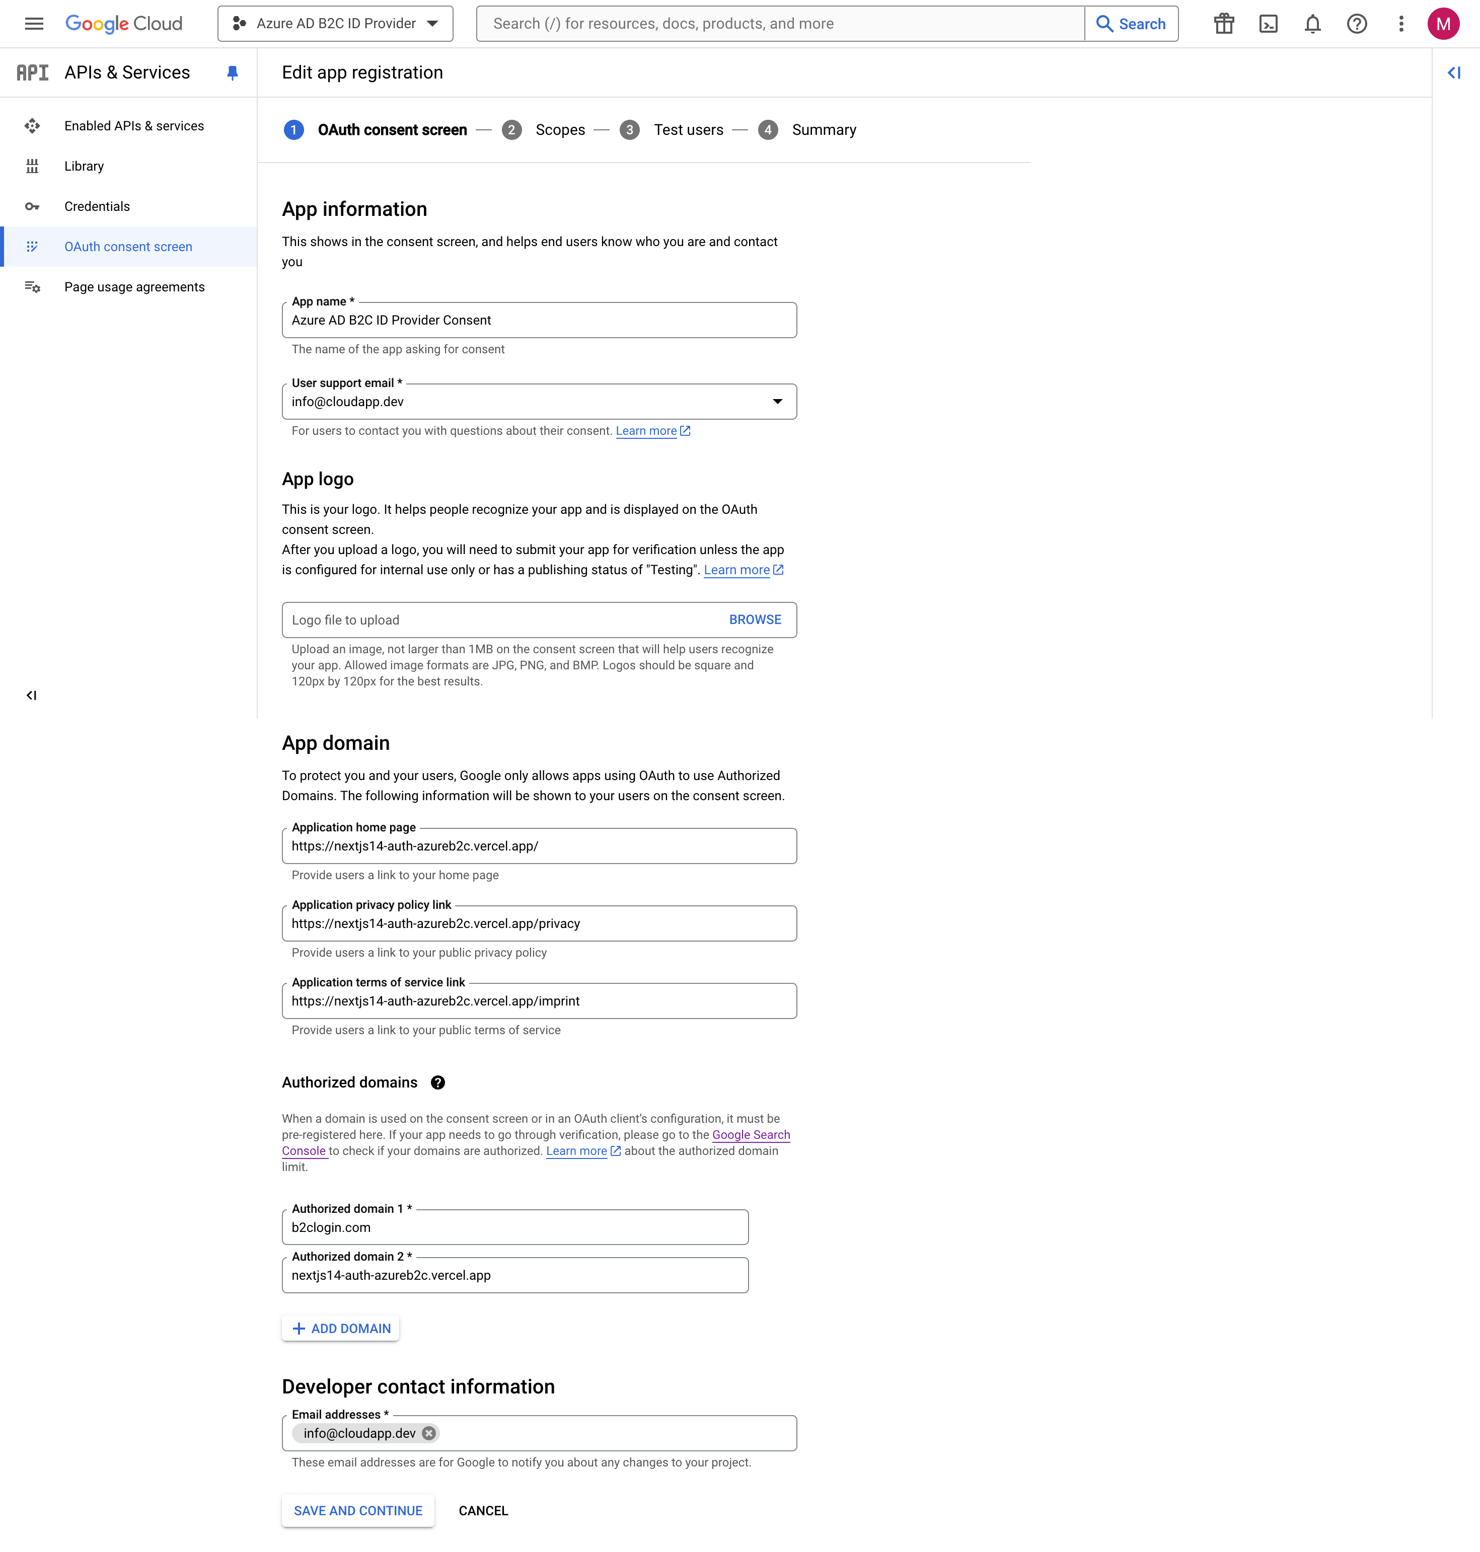Open the help question mark icon
Viewport: 1480px width, 1552px height.
[x=1356, y=24]
